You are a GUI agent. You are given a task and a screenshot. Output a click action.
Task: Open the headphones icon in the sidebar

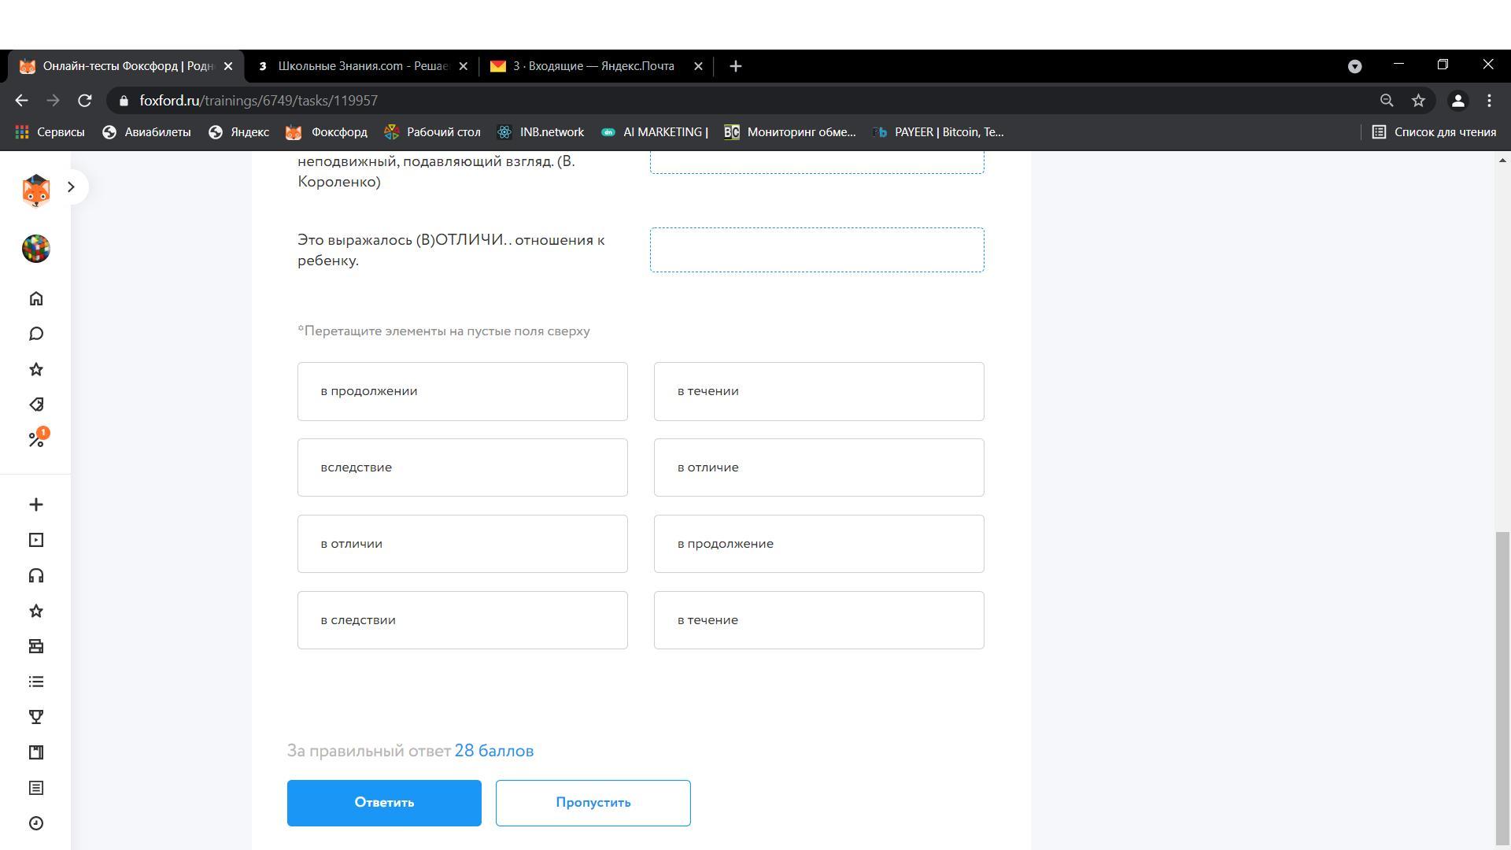[x=35, y=576]
